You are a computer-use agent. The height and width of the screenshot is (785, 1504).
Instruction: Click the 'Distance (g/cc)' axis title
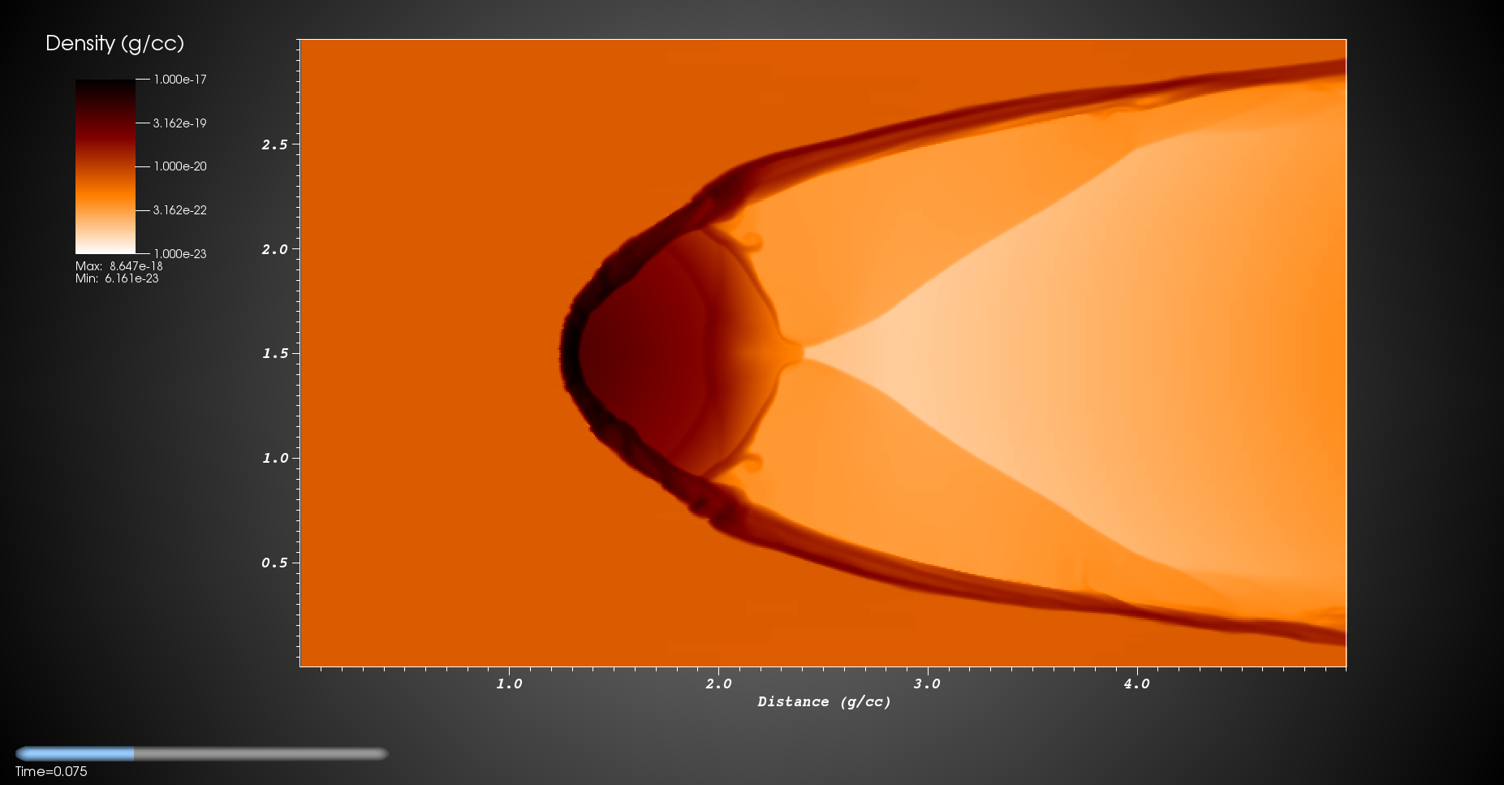[x=824, y=701]
